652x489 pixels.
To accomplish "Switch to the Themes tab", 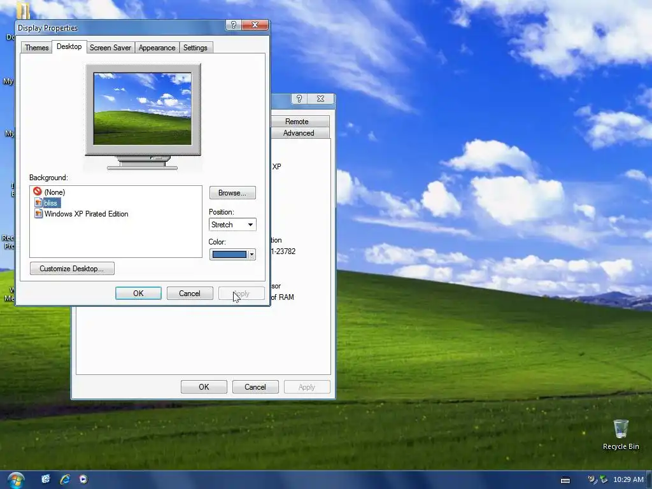I will tap(36, 48).
